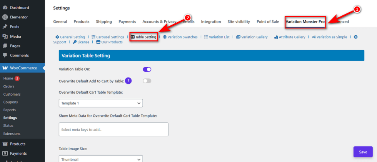Open the General Setting link
Image resolution: width=377 pixels, height=162 pixels.
click(x=72, y=37)
